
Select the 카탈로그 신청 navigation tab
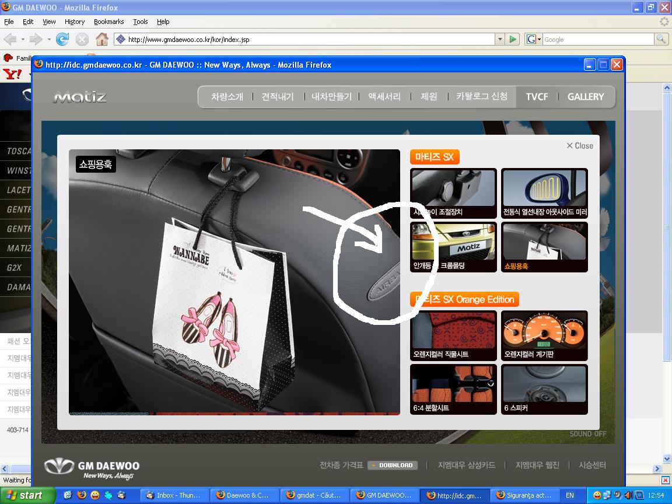482,96
